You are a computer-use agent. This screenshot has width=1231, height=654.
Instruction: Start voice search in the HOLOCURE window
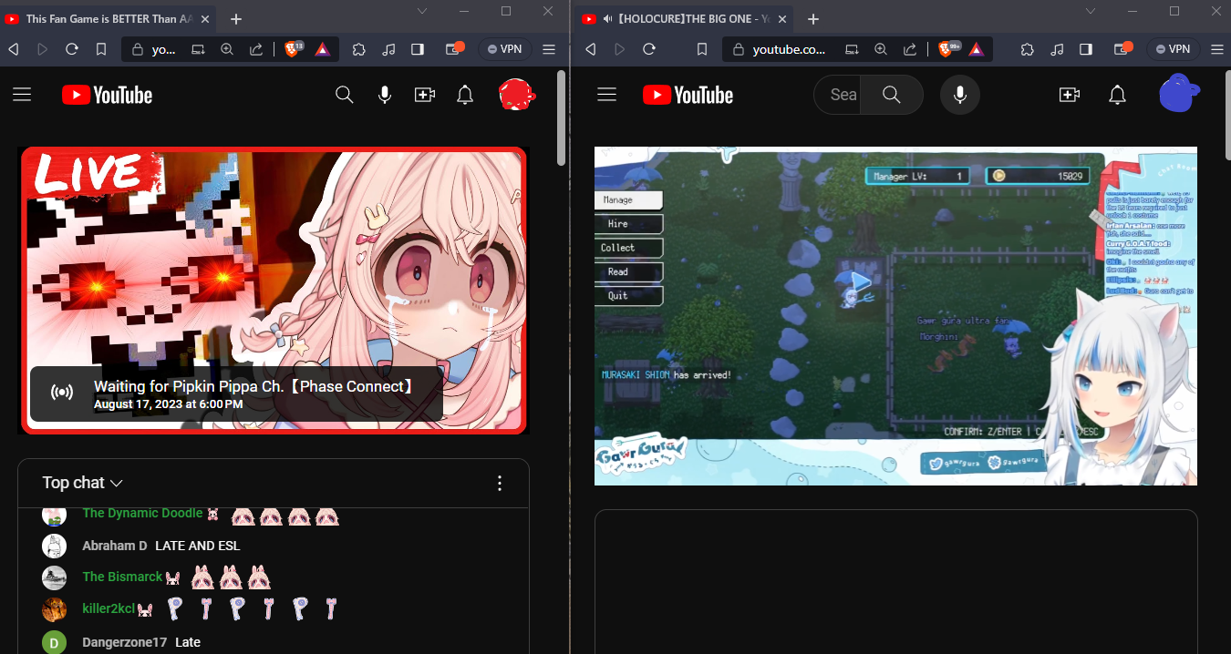[960, 95]
